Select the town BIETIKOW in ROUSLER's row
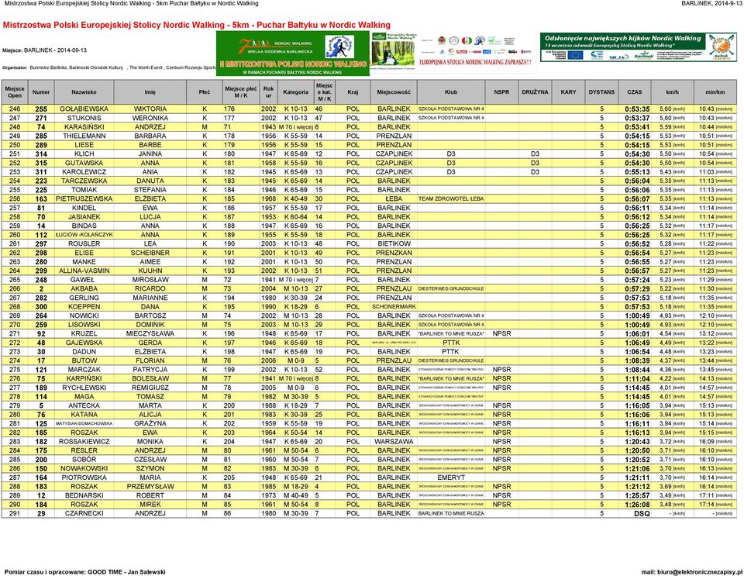This screenshot has width=744, height=576. pos(394,244)
